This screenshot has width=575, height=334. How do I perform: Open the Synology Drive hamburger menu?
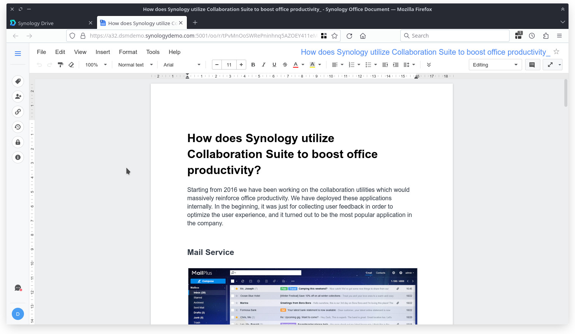(x=18, y=54)
